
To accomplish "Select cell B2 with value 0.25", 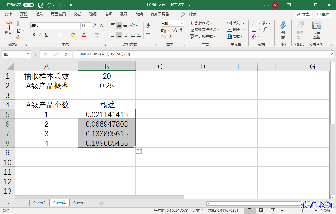I will pos(107,86).
